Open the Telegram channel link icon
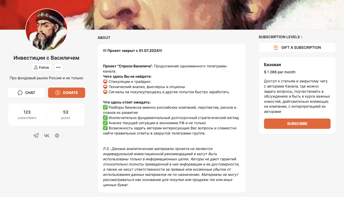 pyautogui.click(x=36, y=136)
